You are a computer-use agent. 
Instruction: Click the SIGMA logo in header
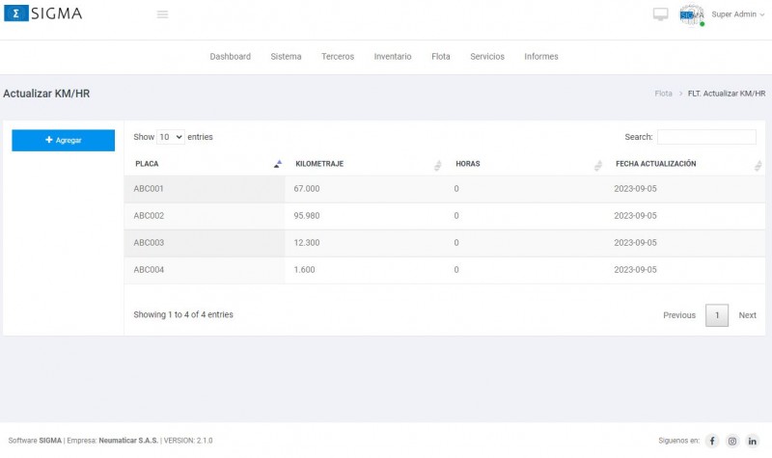(43, 14)
